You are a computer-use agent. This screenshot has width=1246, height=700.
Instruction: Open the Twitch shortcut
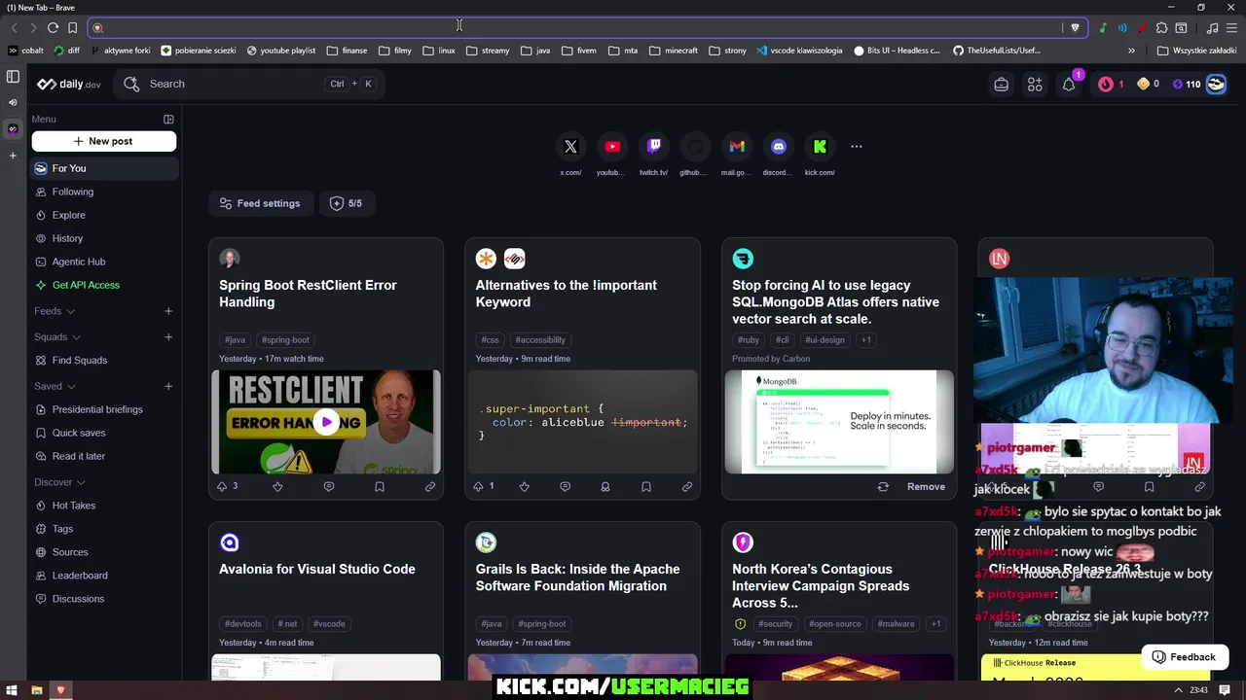654,147
